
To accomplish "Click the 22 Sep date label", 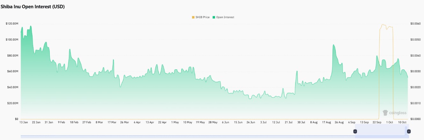I will (x=377, y=122).
